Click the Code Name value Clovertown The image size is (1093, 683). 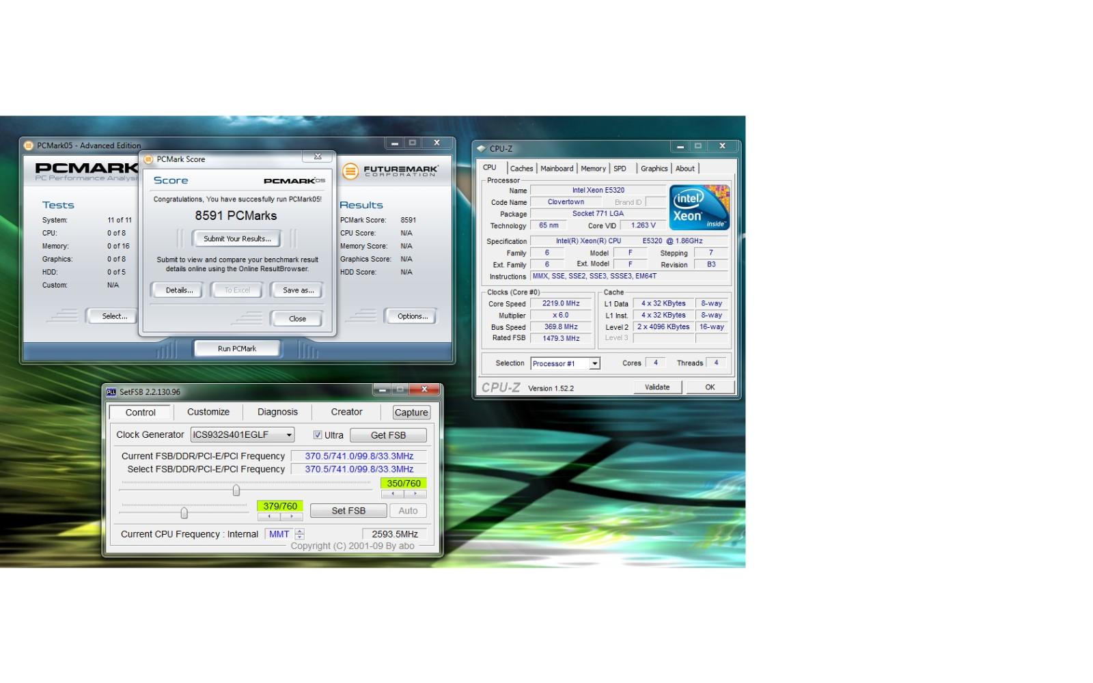pos(566,202)
